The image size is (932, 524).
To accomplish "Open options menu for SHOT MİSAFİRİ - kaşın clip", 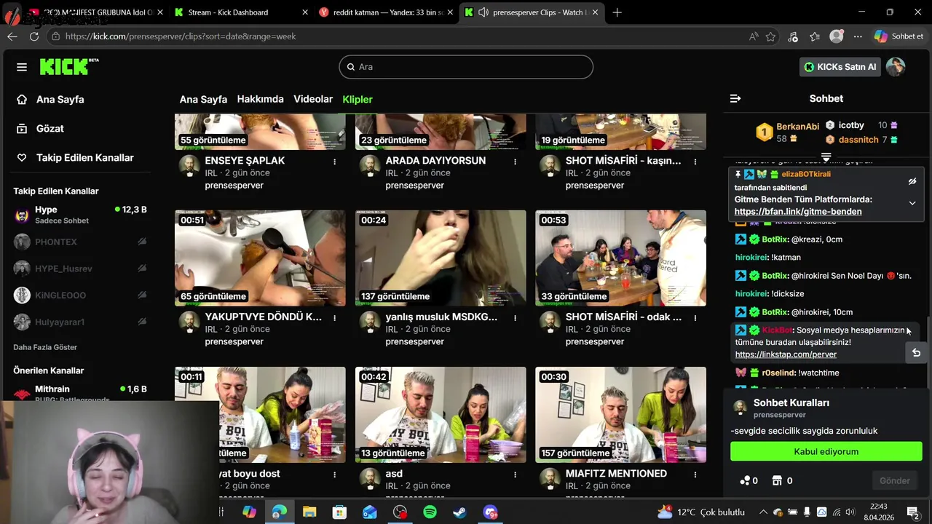I will click(x=695, y=162).
